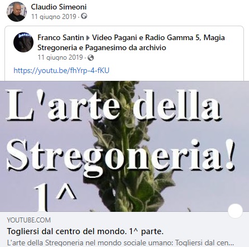Click the globe privacy icon in the shared post

(x=90, y=57)
